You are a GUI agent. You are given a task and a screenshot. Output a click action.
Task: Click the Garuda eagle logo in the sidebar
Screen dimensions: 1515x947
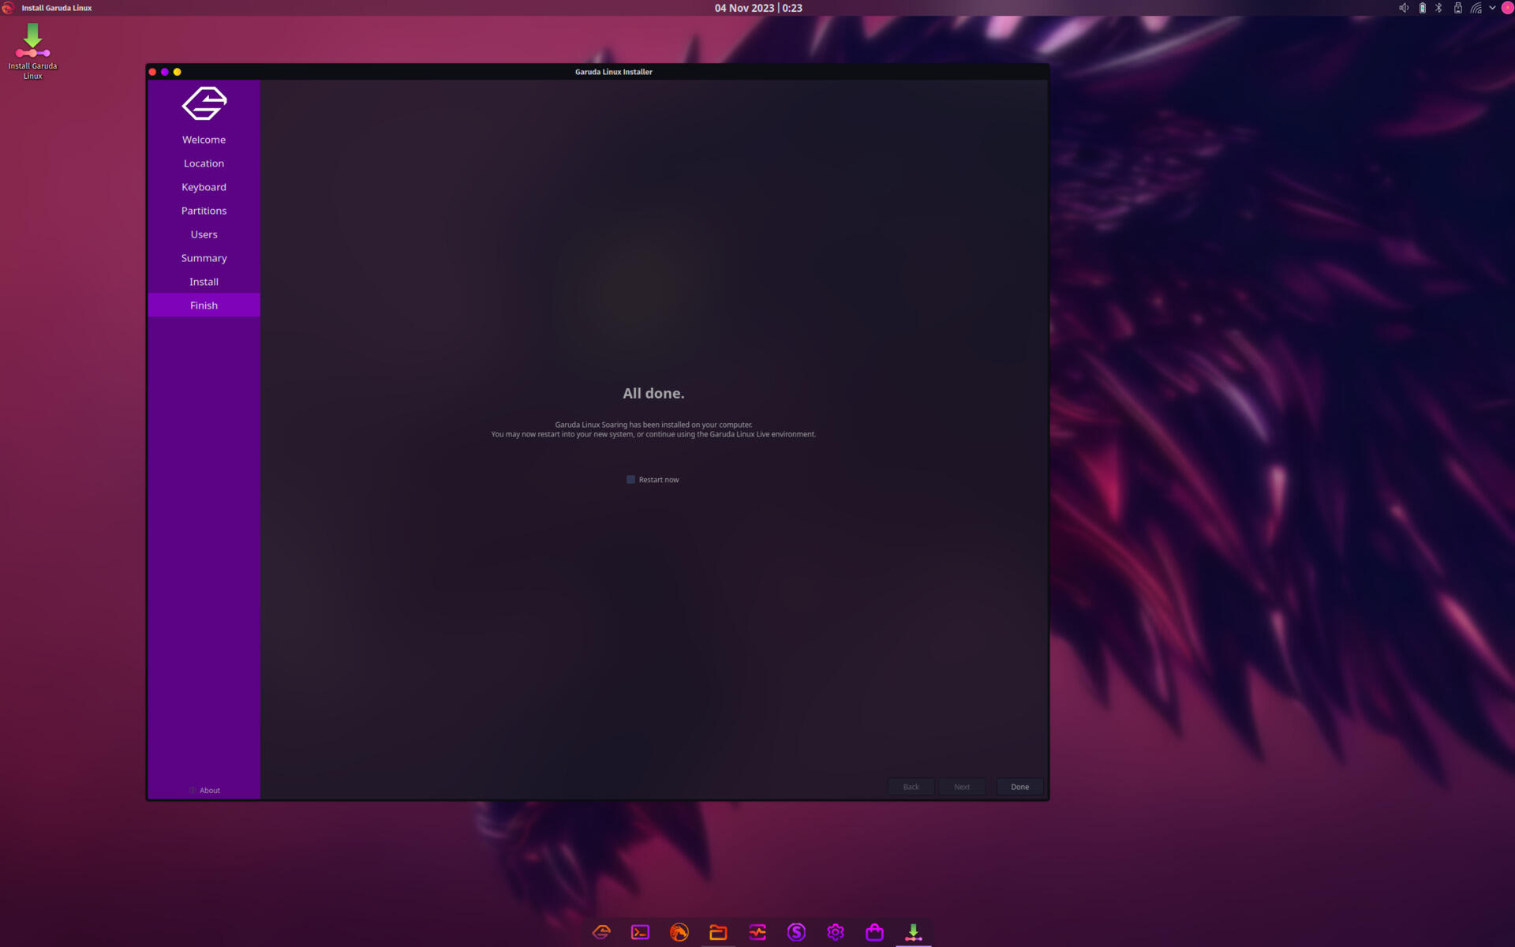(204, 103)
